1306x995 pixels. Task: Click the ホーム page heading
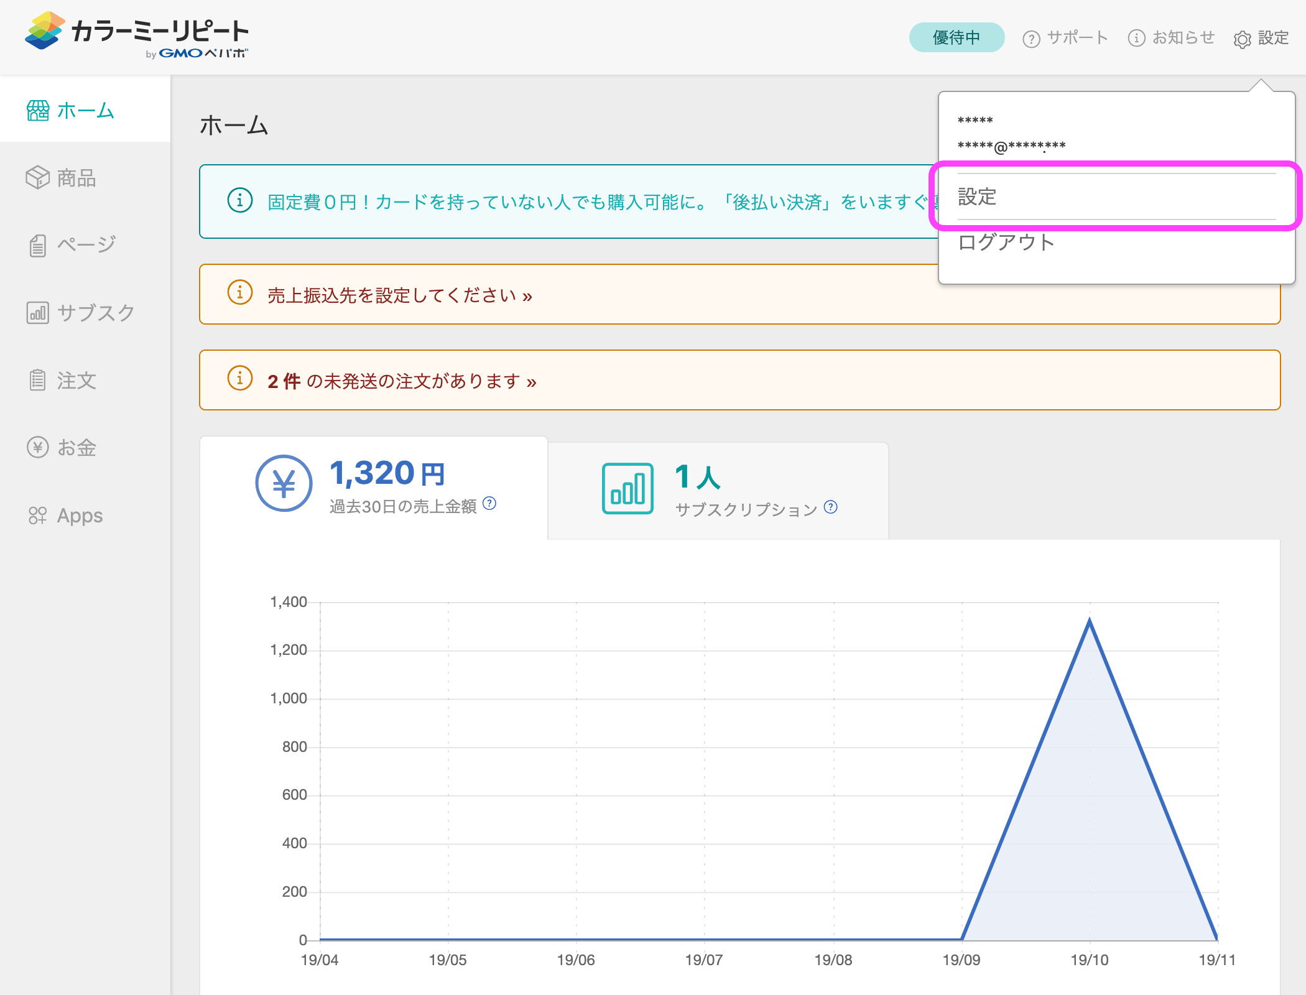pyautogui.click(x=234, y=126)
